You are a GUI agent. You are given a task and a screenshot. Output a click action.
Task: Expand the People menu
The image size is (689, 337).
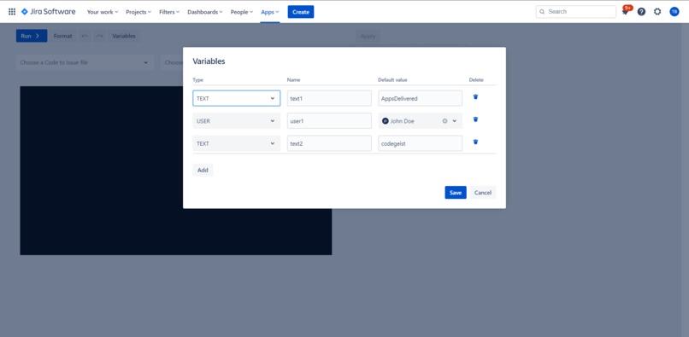pos(242,12)
